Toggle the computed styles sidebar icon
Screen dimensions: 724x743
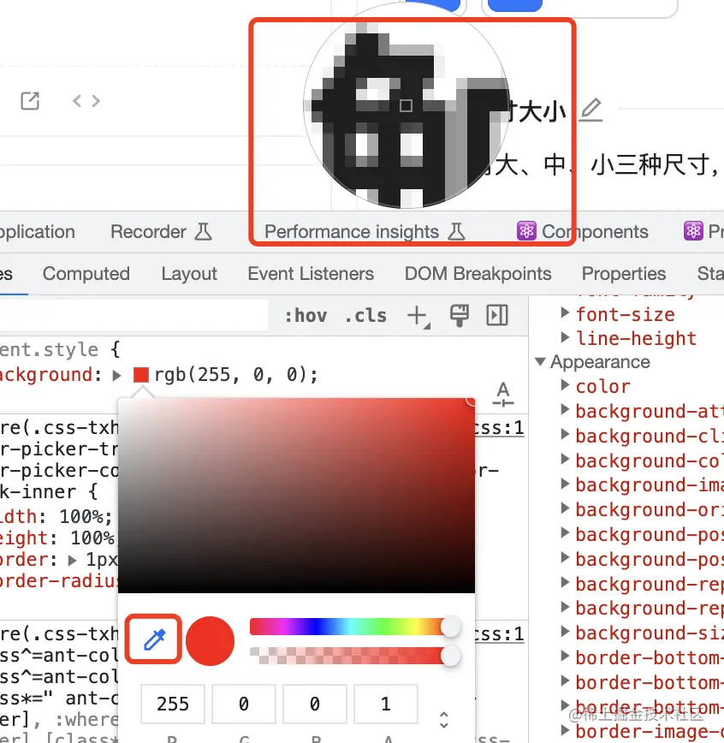[x=497, y=315]
